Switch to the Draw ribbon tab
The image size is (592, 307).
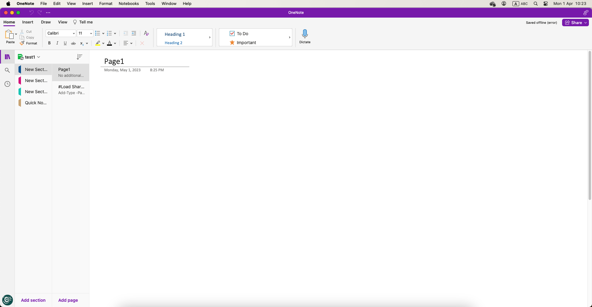click(46, 22)
